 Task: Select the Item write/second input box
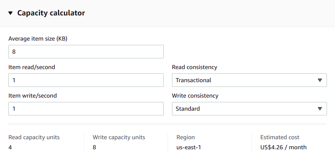coord(86,109)
